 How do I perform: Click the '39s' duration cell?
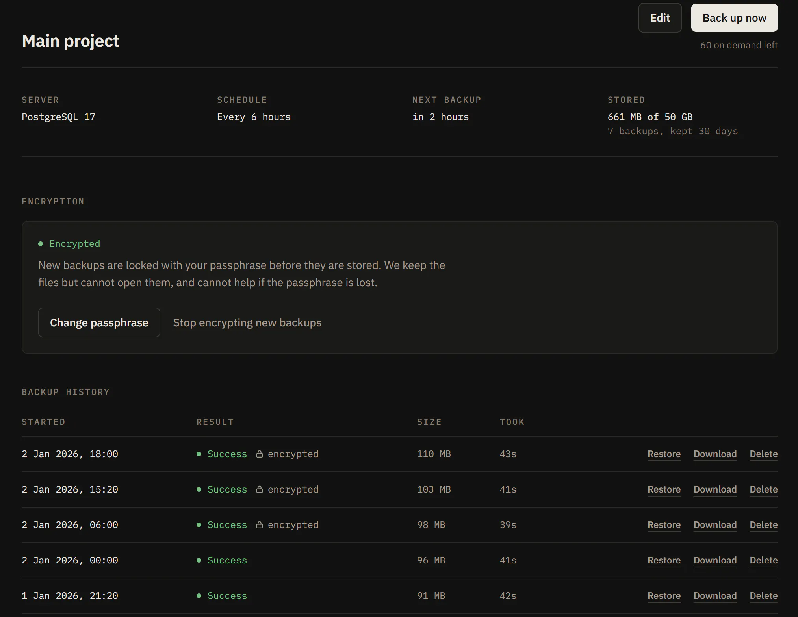point(508,525)
